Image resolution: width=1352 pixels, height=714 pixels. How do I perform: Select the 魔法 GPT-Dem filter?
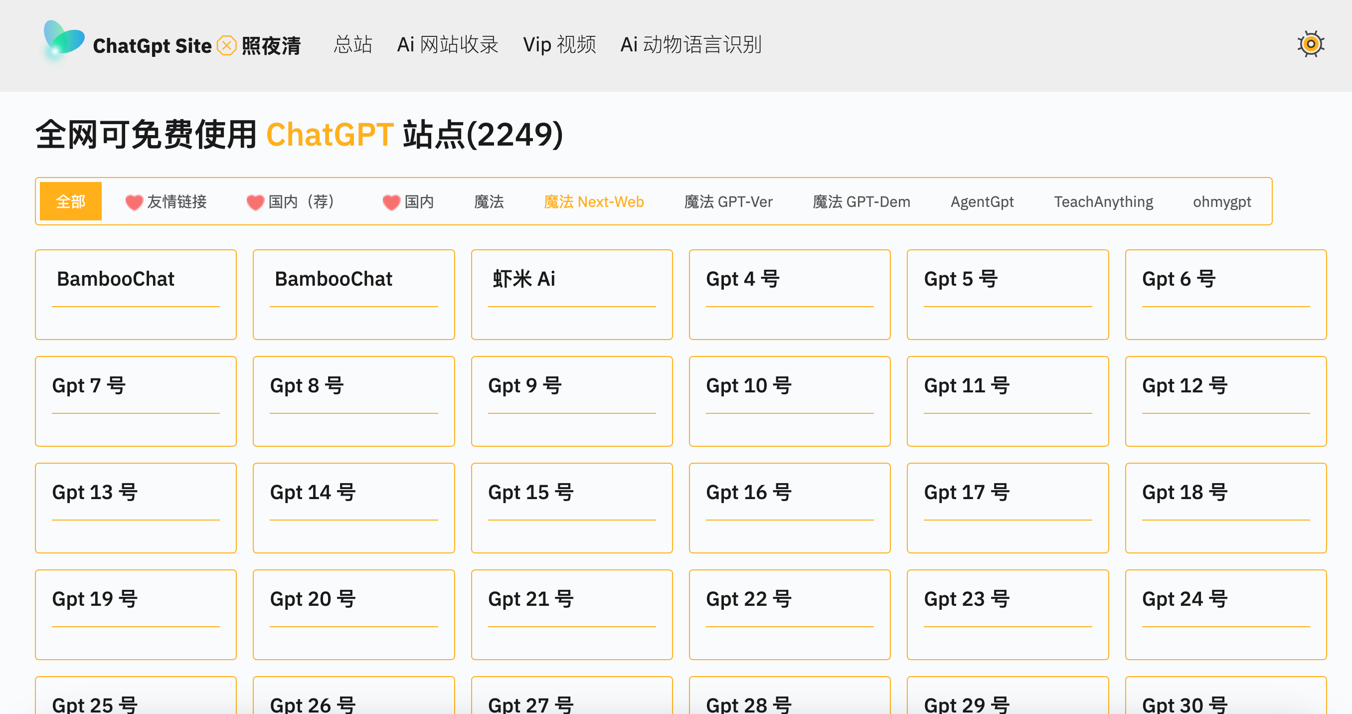pos(861,201)
